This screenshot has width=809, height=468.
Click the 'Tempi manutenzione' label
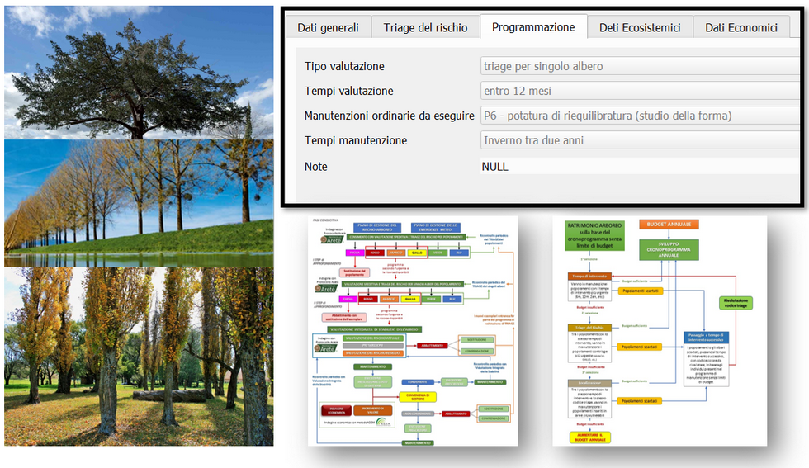click(x=356, y=140)
